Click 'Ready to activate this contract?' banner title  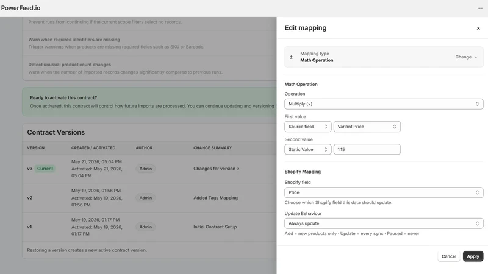pos(63,97)
